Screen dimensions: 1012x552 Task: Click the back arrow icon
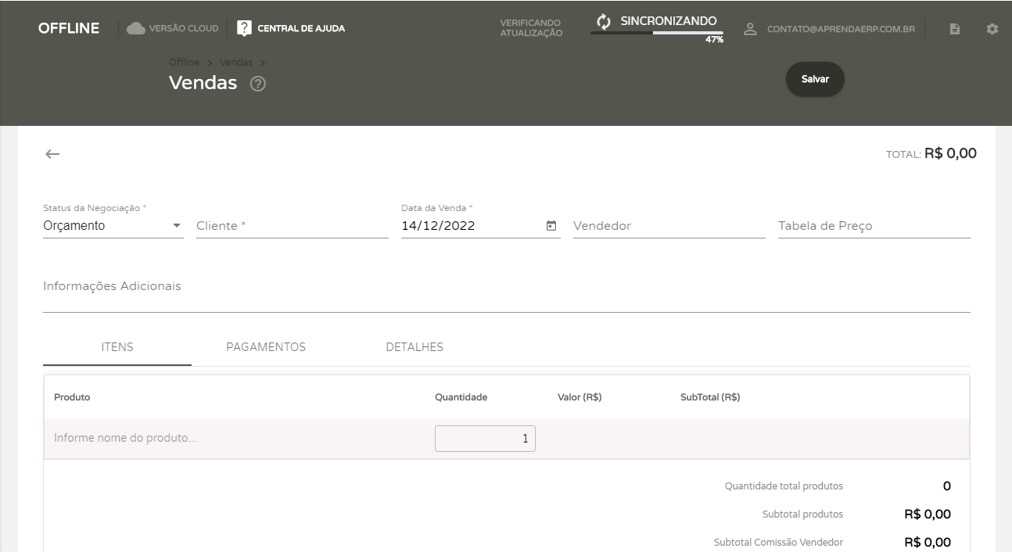click(x=52, y=154)
